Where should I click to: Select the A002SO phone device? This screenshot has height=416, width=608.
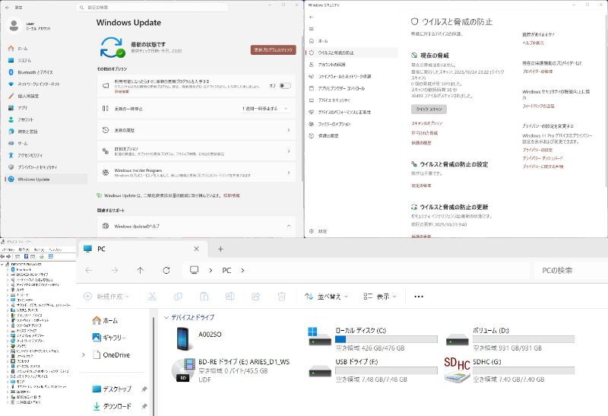[200, 338]
